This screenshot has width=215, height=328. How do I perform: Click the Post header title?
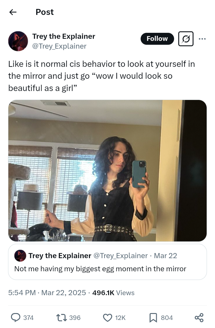click(44, 12)
